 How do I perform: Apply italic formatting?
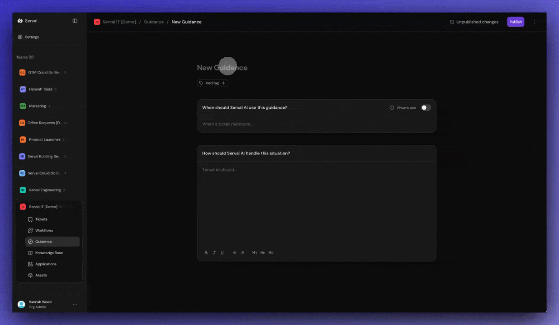pos(214,252)
